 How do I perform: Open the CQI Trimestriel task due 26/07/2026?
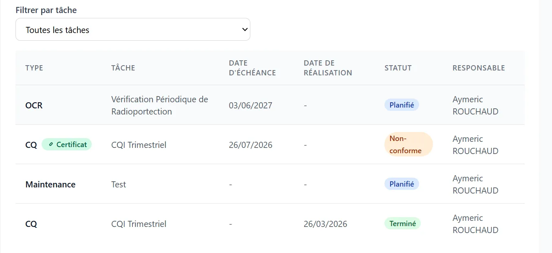pos(139,145)
